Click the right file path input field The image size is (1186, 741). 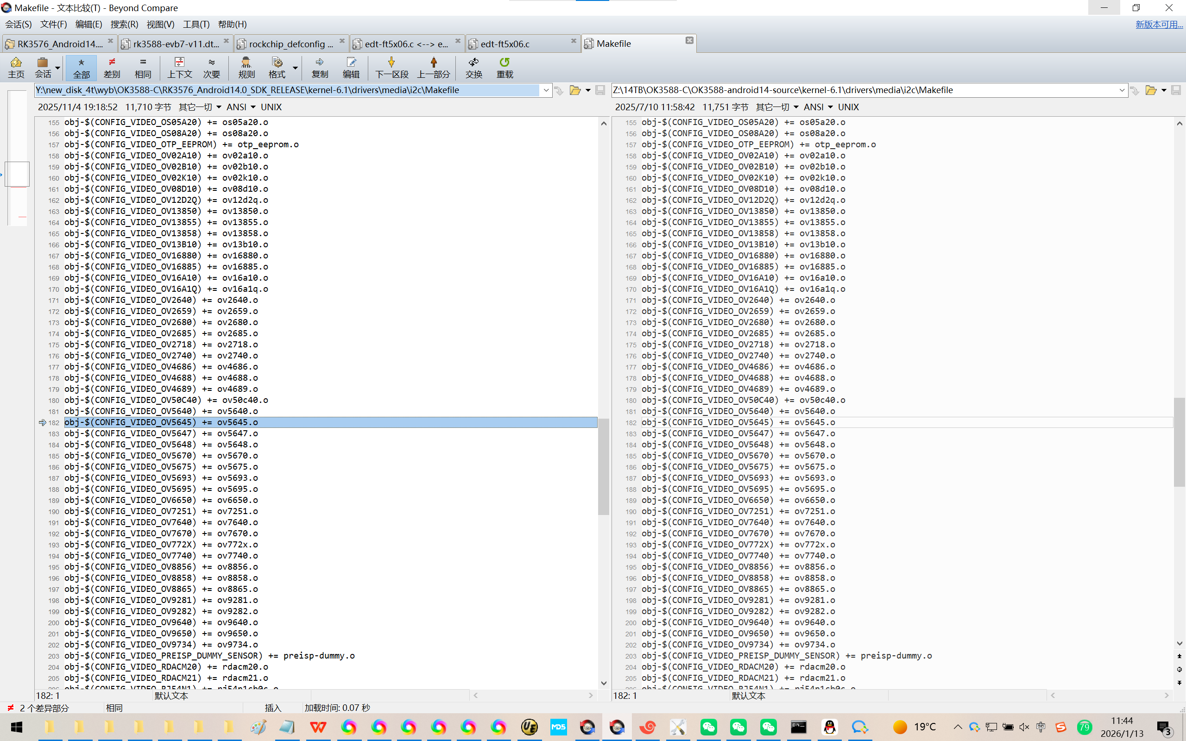tap(863, 90)
